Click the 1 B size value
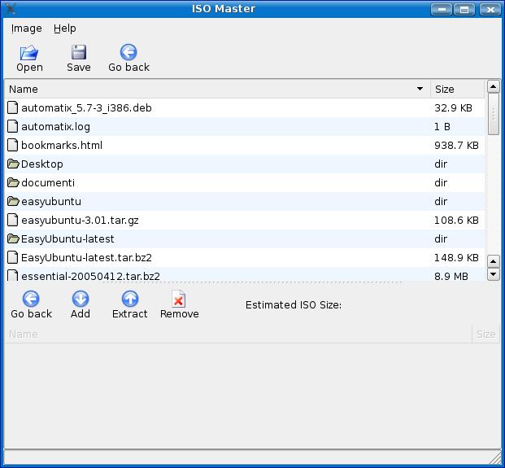The height and width of the screenshot is (468, 505). click(442, 126)
